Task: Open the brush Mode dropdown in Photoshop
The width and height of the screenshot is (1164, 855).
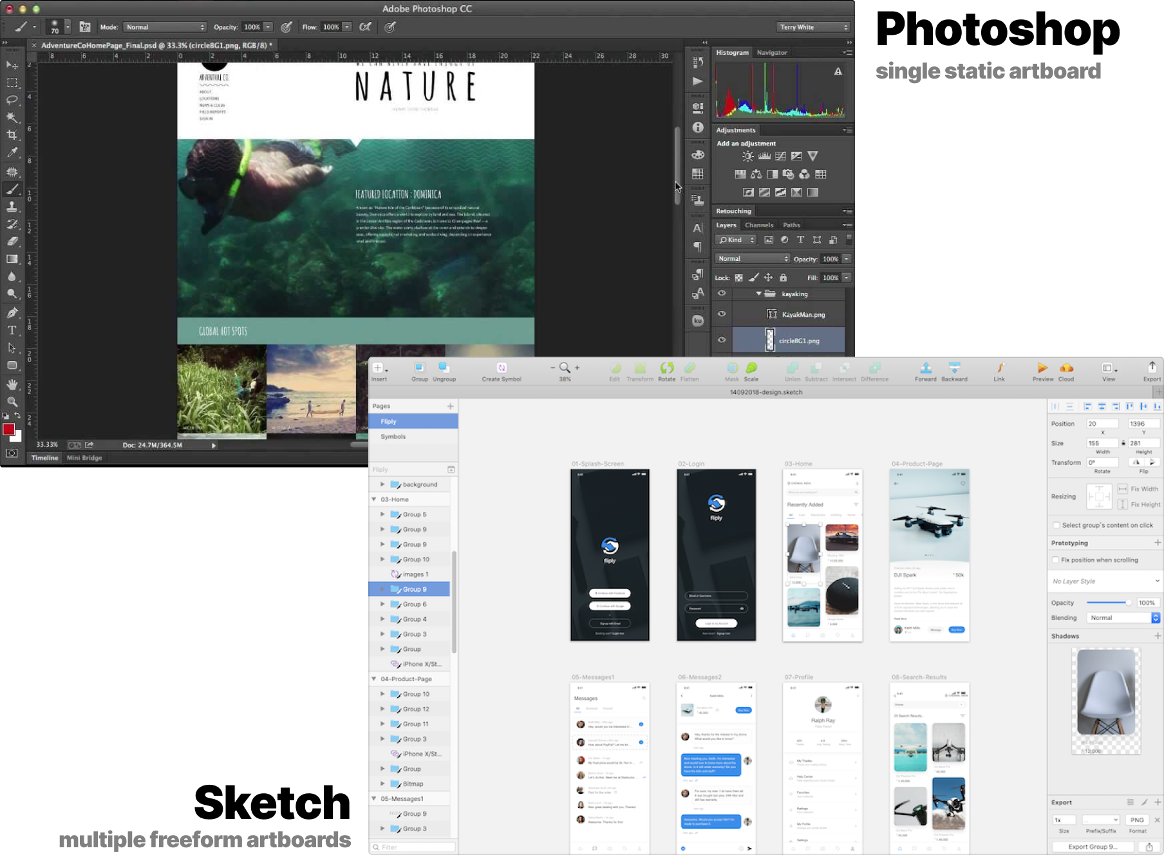Action: (x=165, y=27)
